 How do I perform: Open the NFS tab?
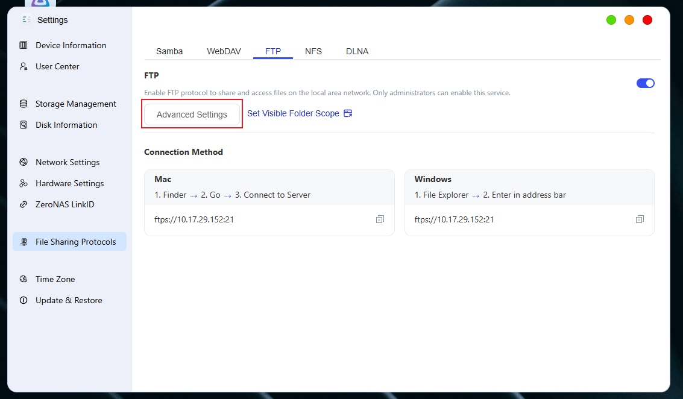[313, 51]
